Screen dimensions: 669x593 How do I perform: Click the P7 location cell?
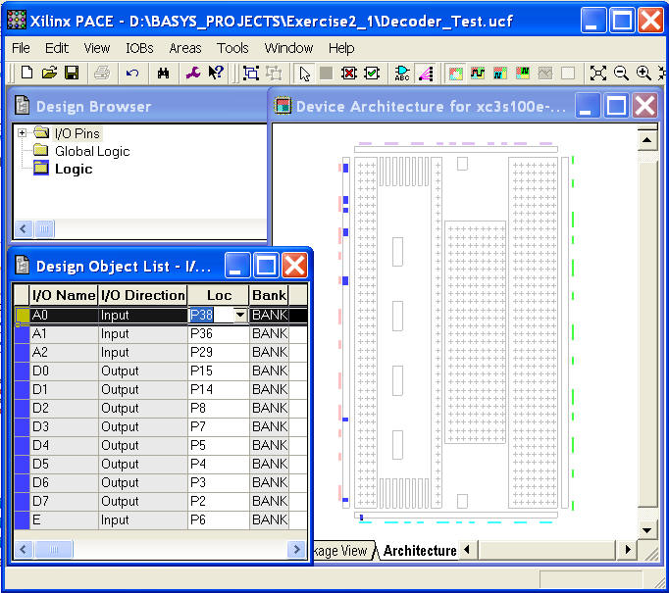218,426
